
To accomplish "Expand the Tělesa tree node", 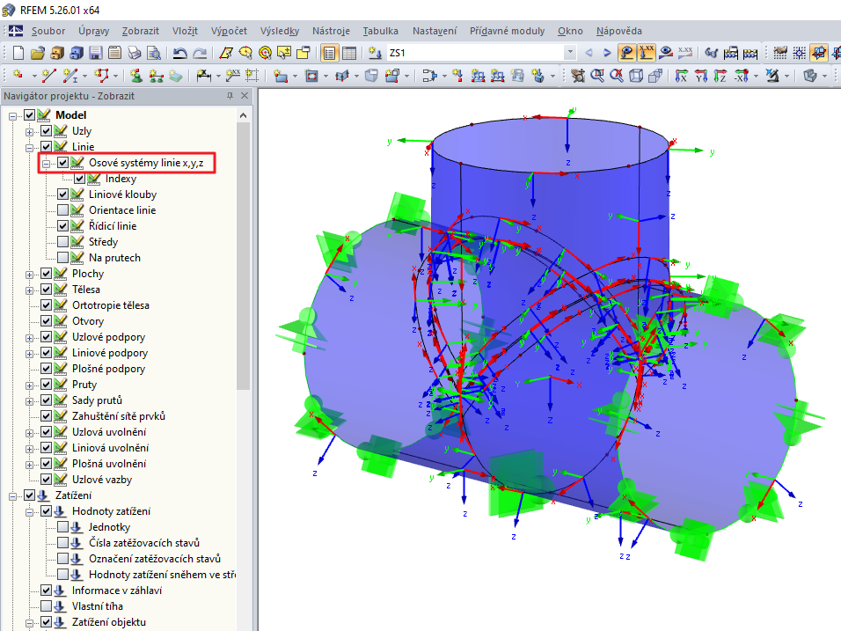I will (x=30, y=290).
